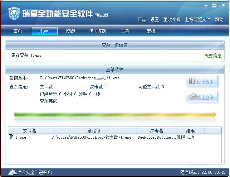Click the stop icon on 停止查杀 button

pyautogui.click(x=193, y=96)
